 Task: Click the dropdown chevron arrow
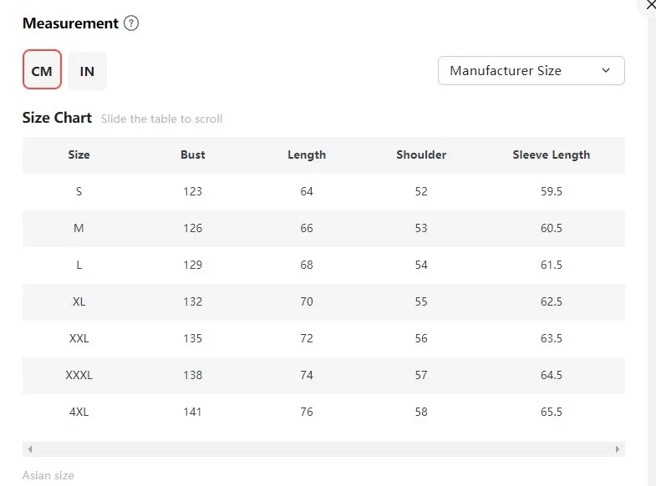(x=606, y=70)
